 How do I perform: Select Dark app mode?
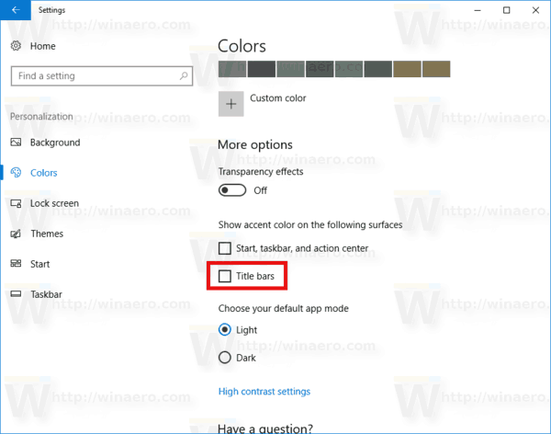click(x=225, y=358)
